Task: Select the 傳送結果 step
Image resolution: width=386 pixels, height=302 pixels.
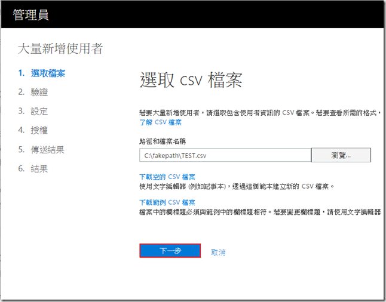Action: [x=47, y=149]
